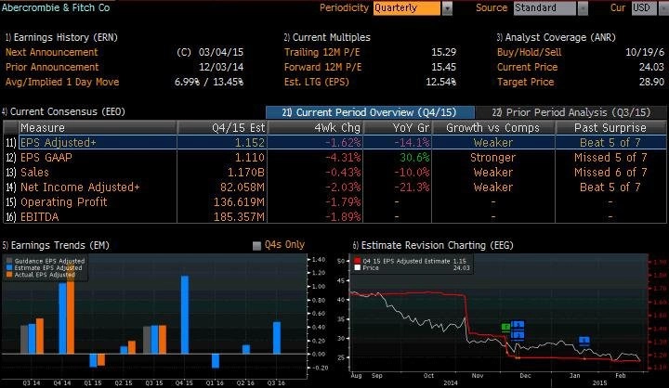Click white Price legend swatch
The height and width of the screenshot is (388, 669).
[358, 267]
